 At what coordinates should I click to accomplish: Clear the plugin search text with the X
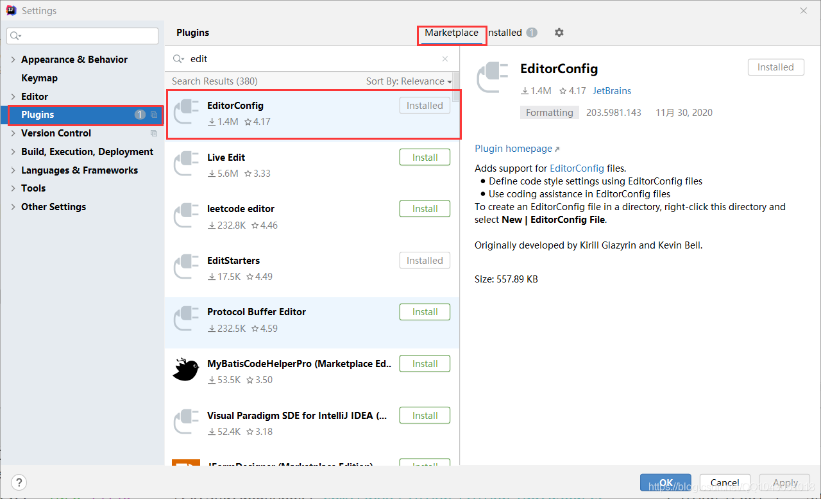pyautogui.click(x=445, y=59)
